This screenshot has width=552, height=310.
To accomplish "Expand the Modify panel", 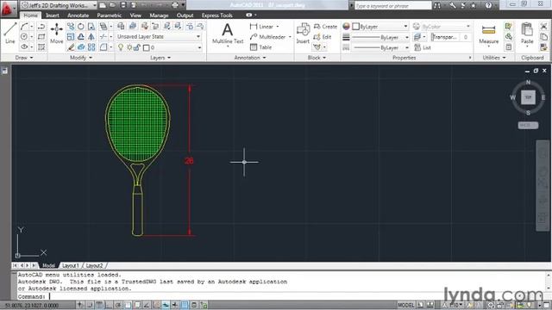I will (81, 58).
